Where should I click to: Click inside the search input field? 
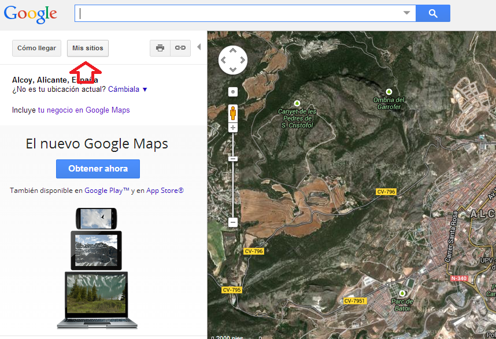coord(231,13)
